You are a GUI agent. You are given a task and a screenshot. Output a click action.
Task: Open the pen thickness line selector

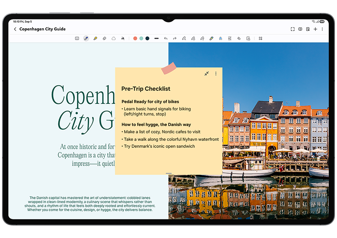(x=156, y=38)
